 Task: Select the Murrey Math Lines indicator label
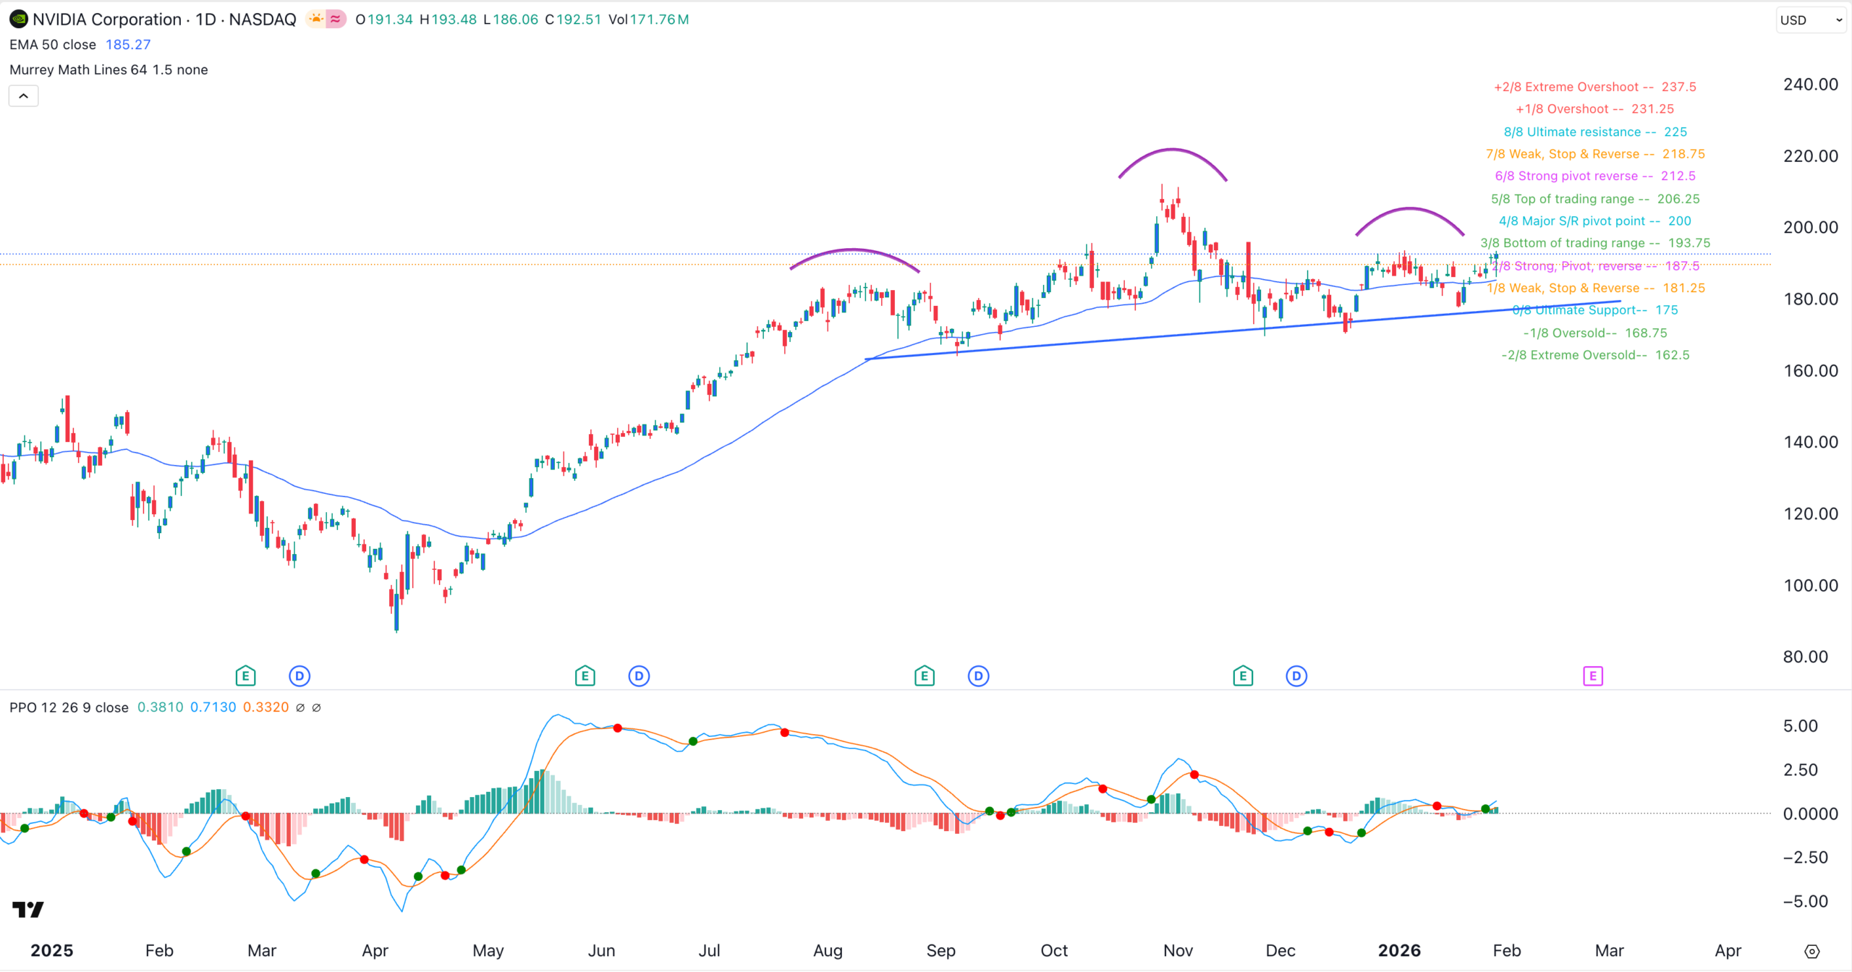point(109,70)
